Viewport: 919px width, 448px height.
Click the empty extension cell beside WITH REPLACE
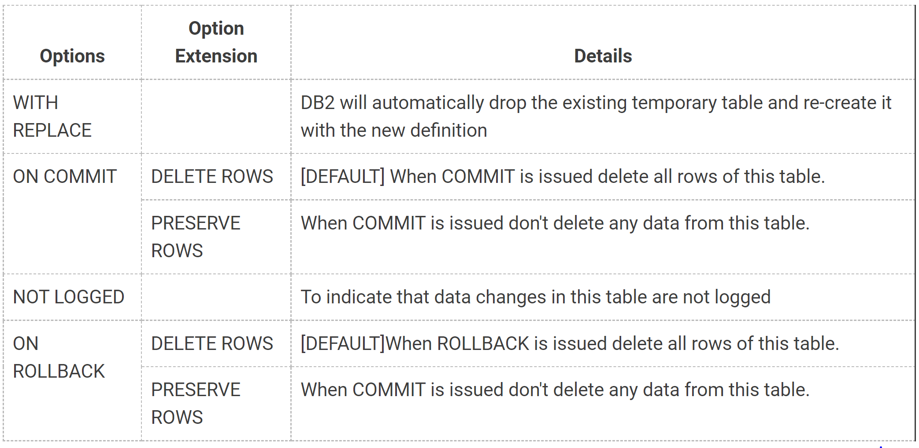pyautogui.click(x=216, y=117)
